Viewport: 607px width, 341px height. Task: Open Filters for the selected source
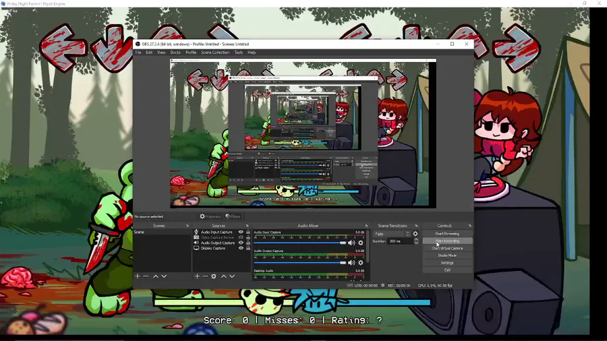coord(233,216)
